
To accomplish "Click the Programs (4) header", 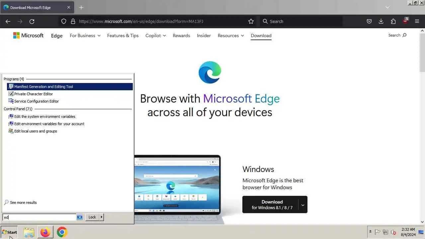I will 14,79.
